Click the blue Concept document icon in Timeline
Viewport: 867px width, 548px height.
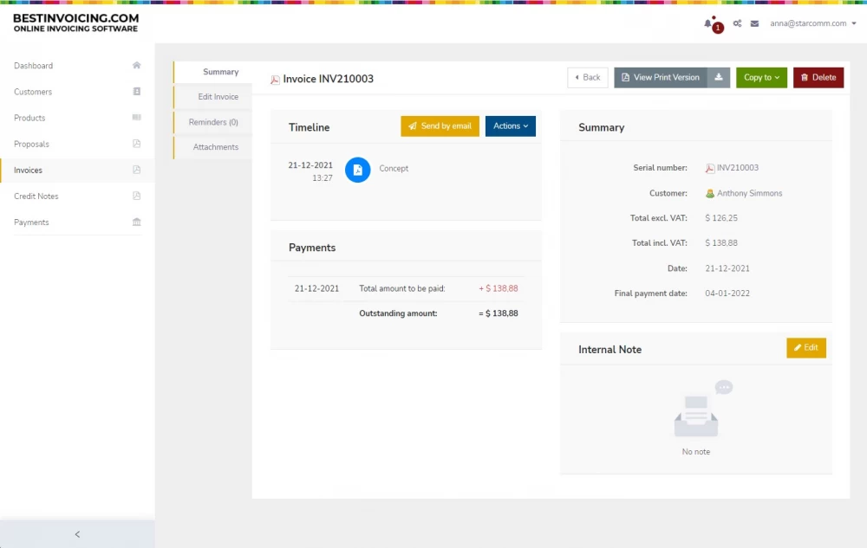pyautogui.click(x=357, y=170)
